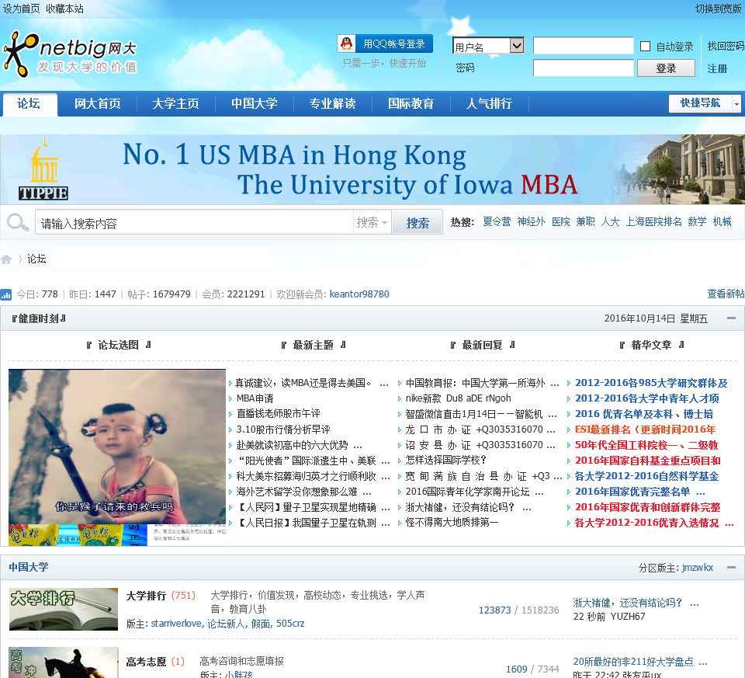Screen dimensions: 745x678
Task: Select the 论坛 tab
Action: pos(29,103)
